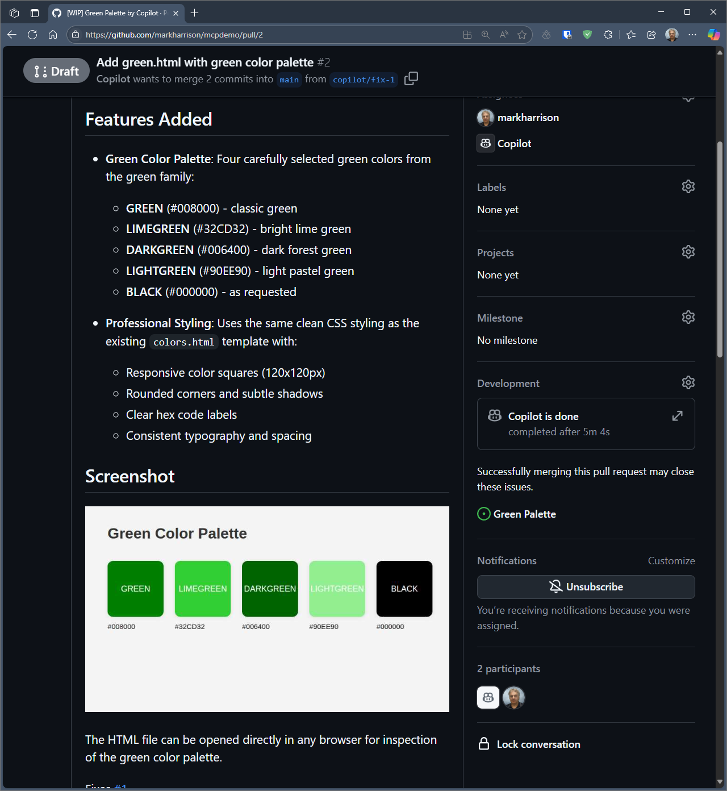Open browser Settings and more menu
The image size is (727, 791).
(692, 35)
